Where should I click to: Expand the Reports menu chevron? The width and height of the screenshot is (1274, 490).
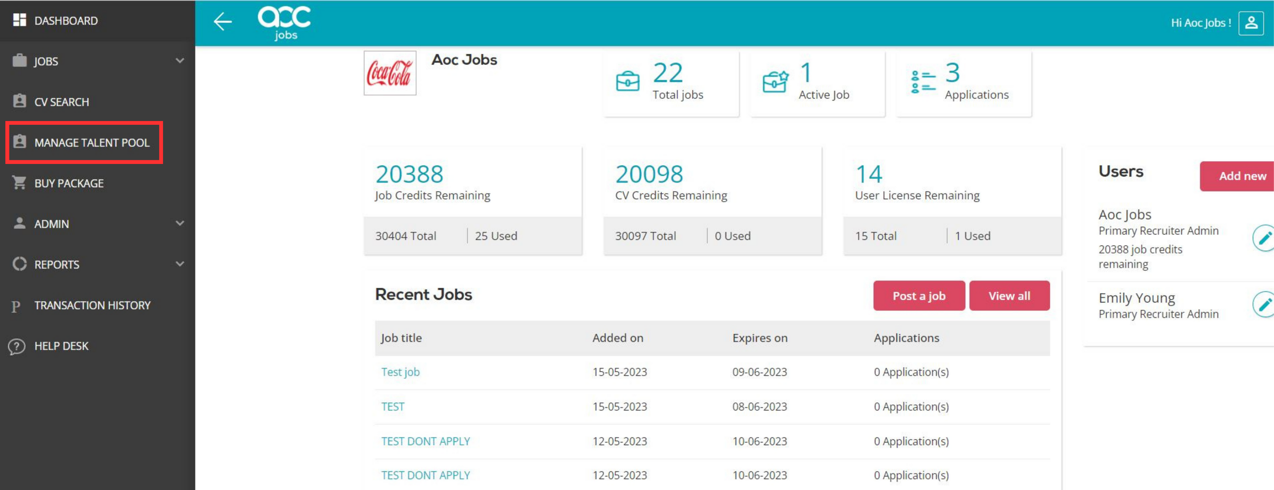tap(180, 264)
